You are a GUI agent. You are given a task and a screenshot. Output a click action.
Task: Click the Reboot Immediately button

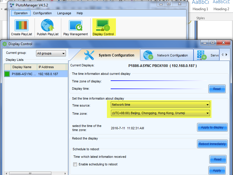click(212, 144)
